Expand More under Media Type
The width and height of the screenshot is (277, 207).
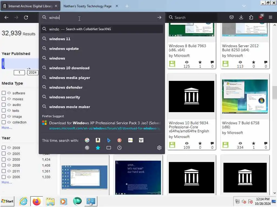point(7,127)
